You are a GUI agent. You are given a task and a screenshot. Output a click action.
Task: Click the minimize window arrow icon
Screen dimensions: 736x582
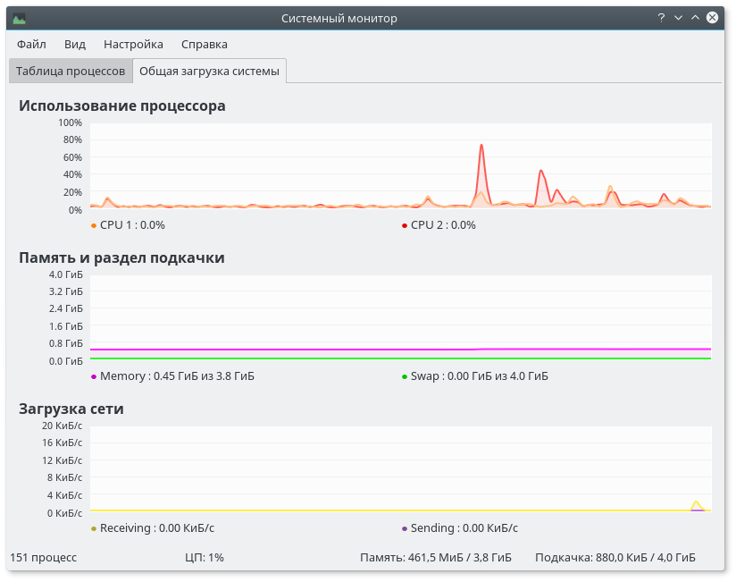[678, 18]
